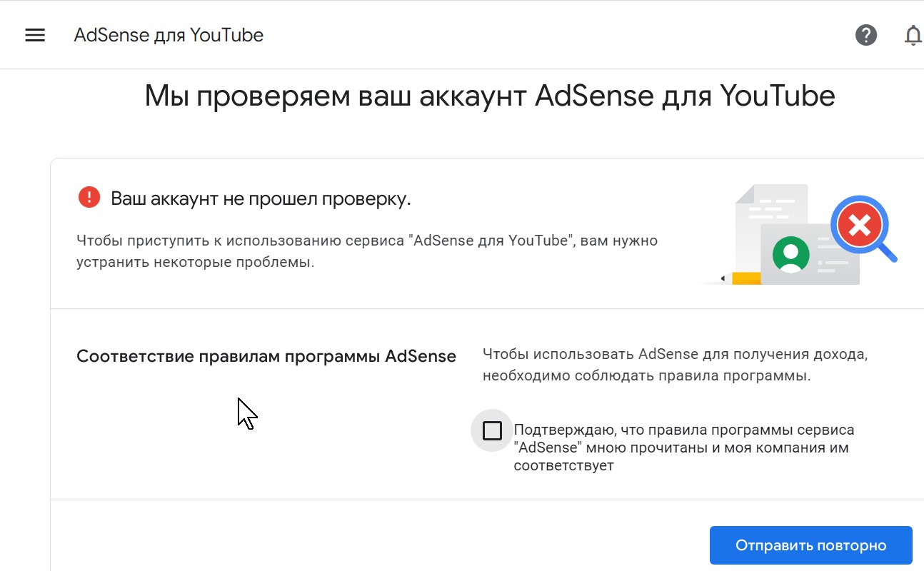
Task: Click the heading "Мы проверяем ваш аккаунт AdSense для YouTube"
Action: 490,96
